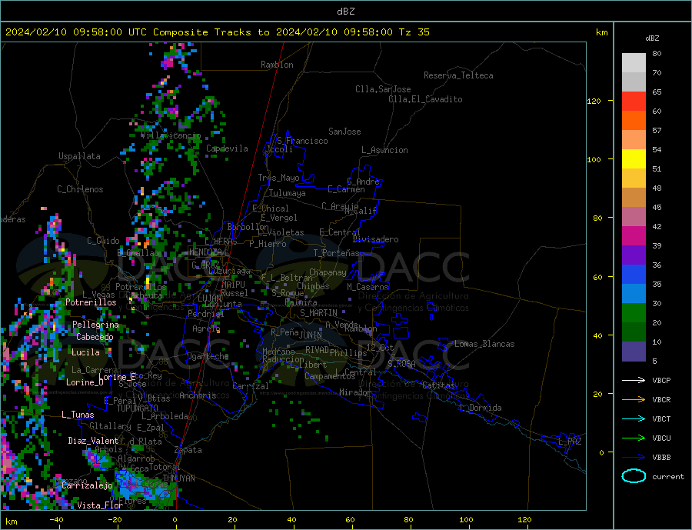Click the 'VBBB' legend label
The height and width of the screenshot is (530, 692).
click(x=661, y=458)
